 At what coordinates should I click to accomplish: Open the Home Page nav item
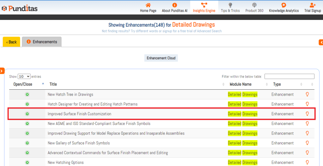148,8
